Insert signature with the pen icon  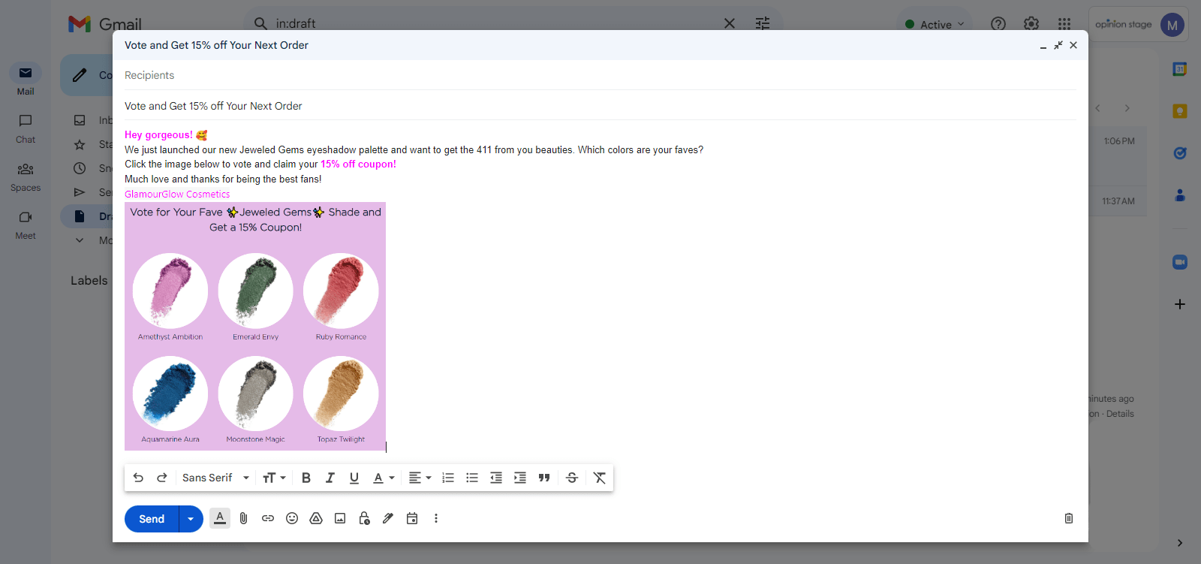click(x=388, y=518)
